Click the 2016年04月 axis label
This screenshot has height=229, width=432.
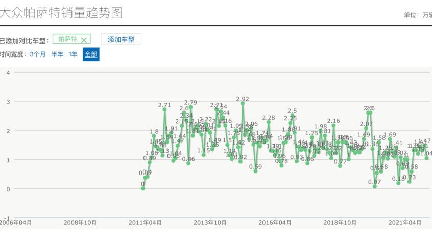pos(275,223)
